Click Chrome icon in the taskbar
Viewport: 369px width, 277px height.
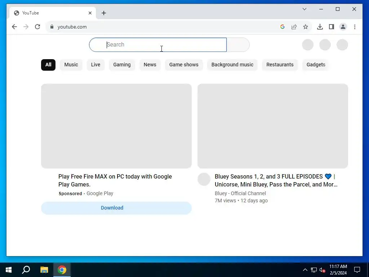[x=62, y=270]
